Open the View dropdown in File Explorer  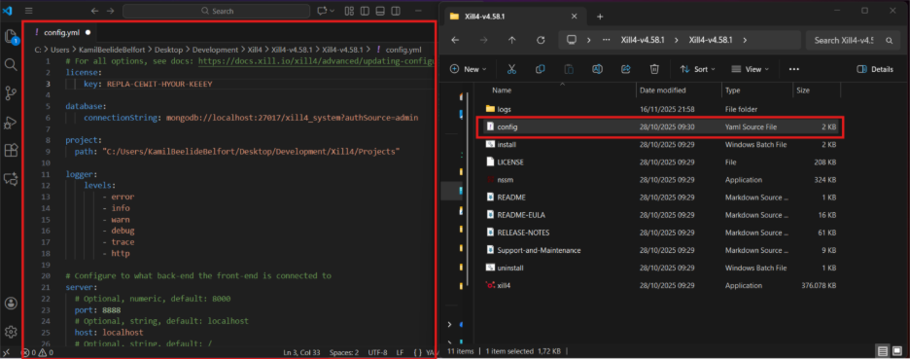[750, 69]
